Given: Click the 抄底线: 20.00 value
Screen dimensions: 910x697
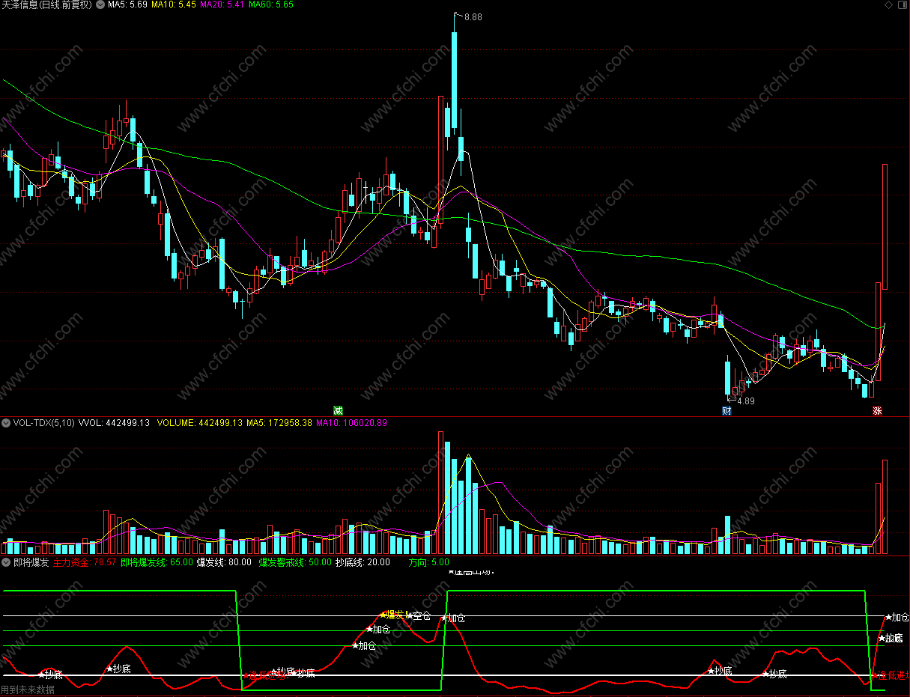Looking at the screenshot, I should pos(363,562).
